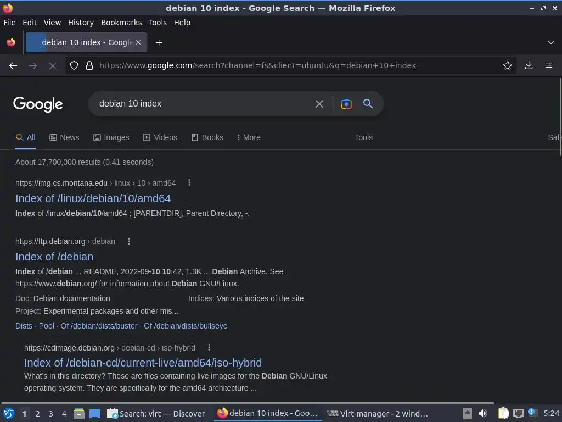Show site security padlock info
The width and height of the screenshot is (562, 422).
tap(89, 66)
